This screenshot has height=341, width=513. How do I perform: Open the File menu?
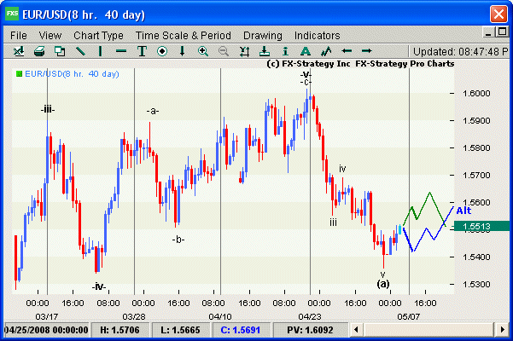click(19, 35)
